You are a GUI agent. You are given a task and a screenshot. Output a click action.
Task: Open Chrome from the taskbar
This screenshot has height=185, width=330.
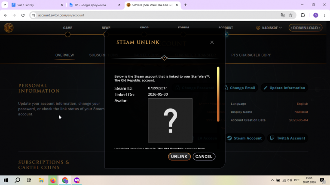65,180
